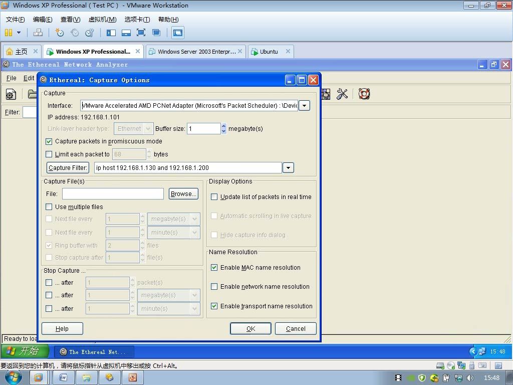Open the file explorer taskbar icon
513x385 pixels.
tap(86, 378)
